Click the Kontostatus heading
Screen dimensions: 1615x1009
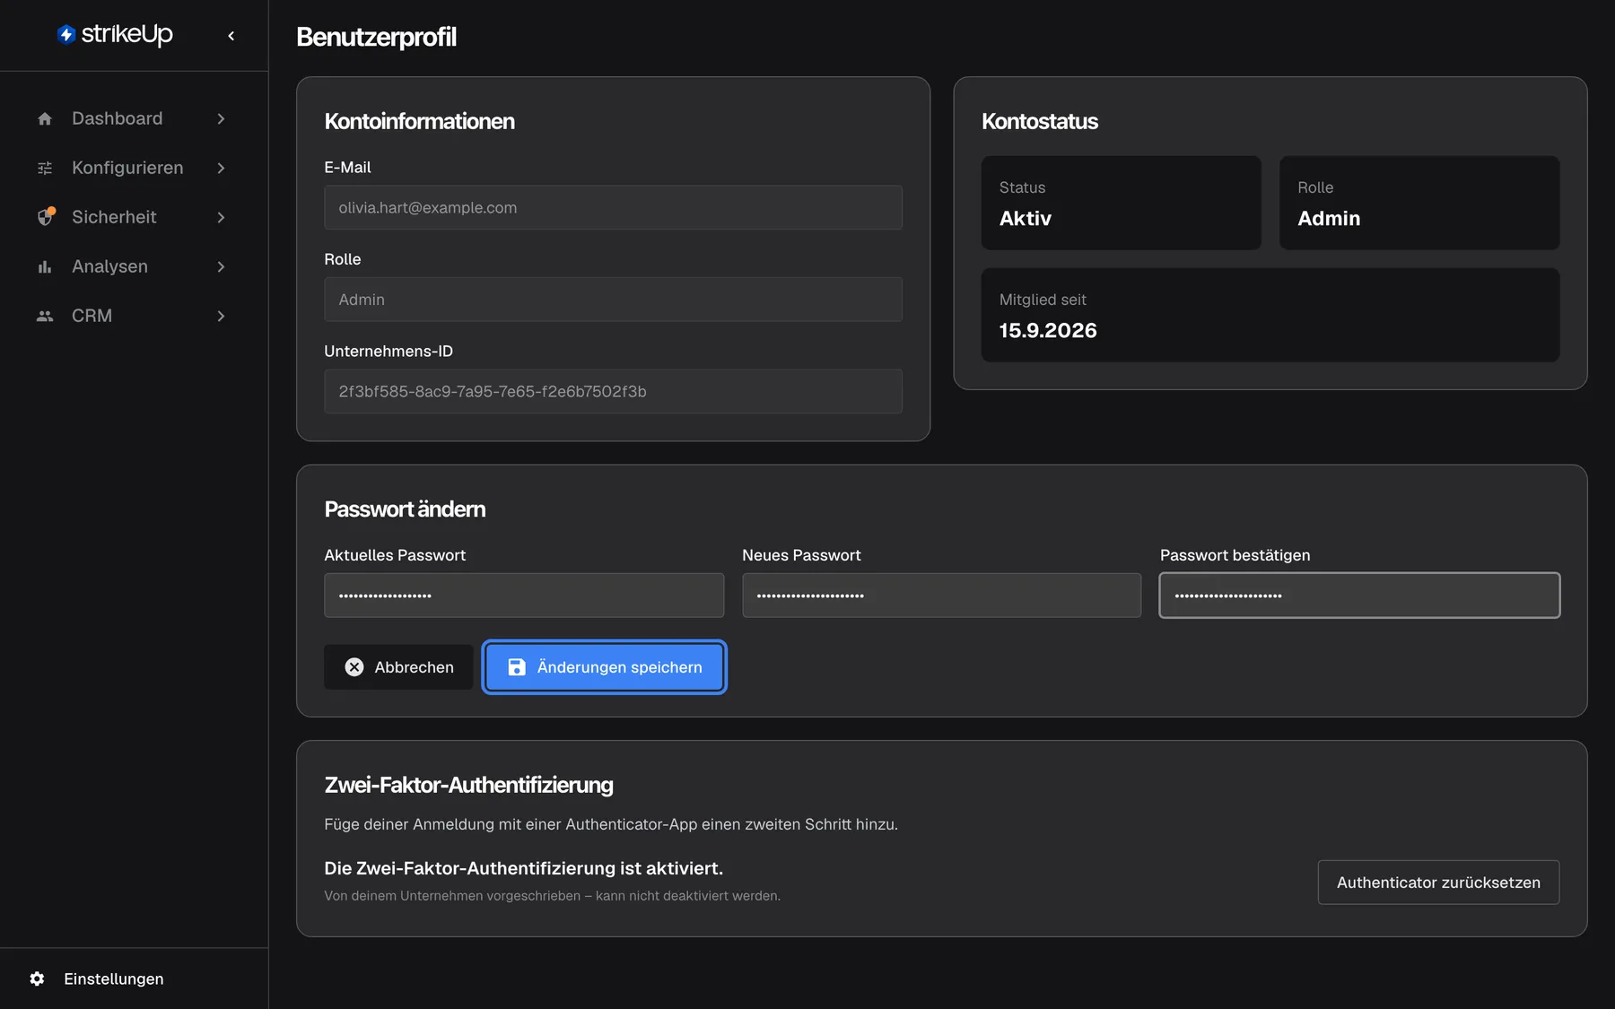pyautogui.click(x=1039, y=121)
